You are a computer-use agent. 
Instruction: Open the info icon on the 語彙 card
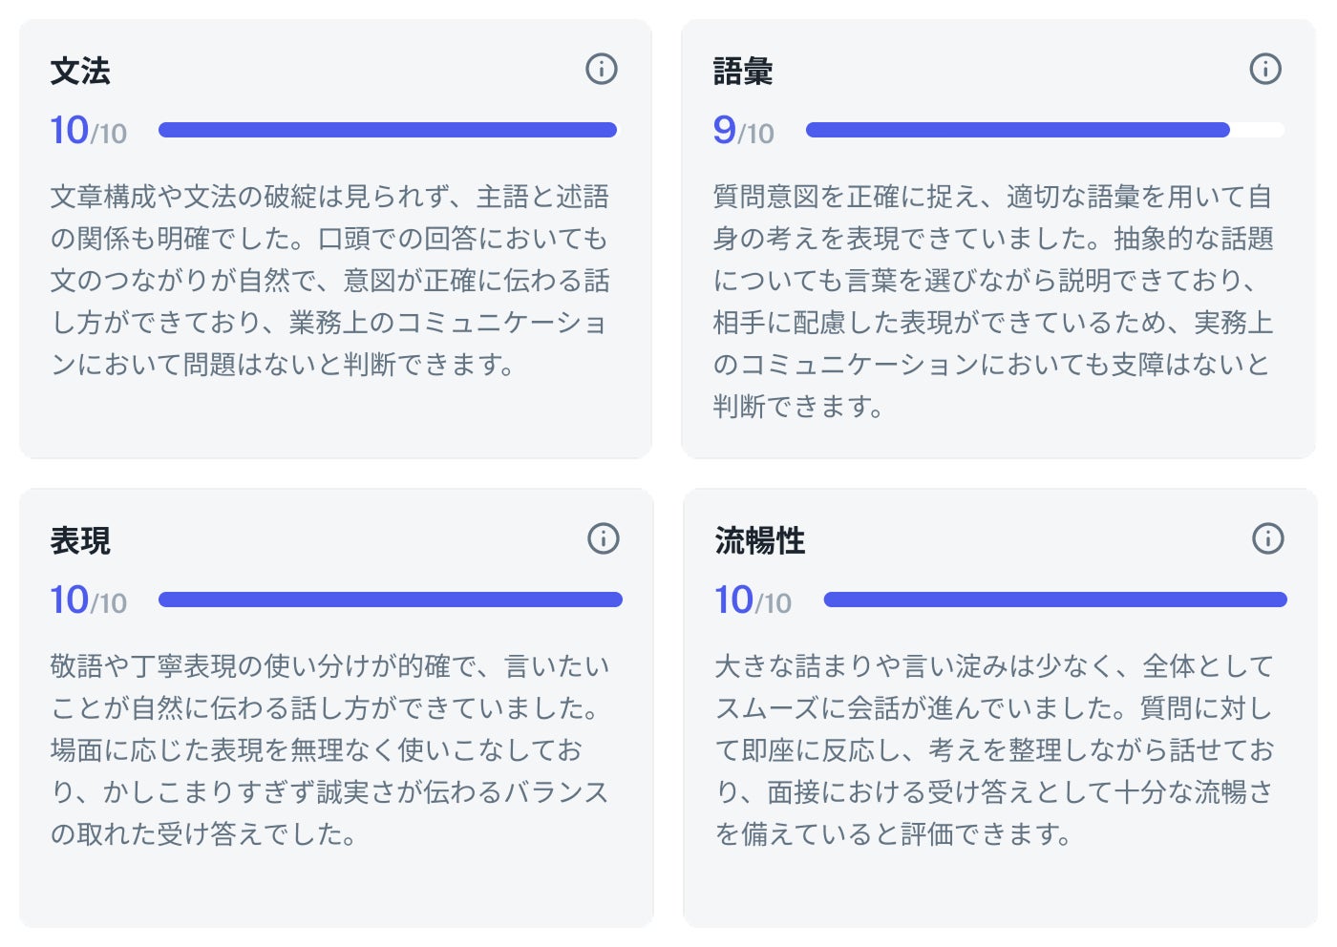[1265, 69]
